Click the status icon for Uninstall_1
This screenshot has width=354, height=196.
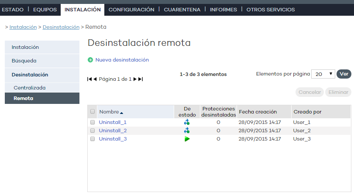click(x=187, y=122)
